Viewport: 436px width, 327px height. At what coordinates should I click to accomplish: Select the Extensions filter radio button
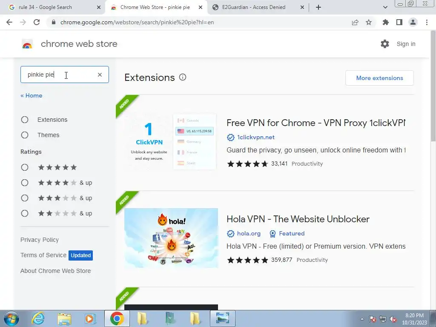[x=25, y=120]
